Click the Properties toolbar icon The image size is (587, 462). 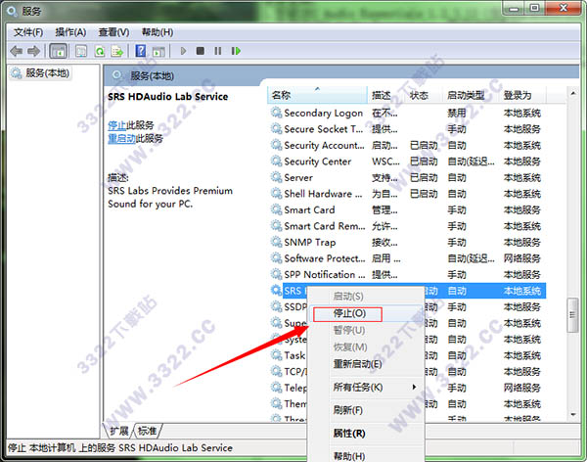tap(81, 51)
